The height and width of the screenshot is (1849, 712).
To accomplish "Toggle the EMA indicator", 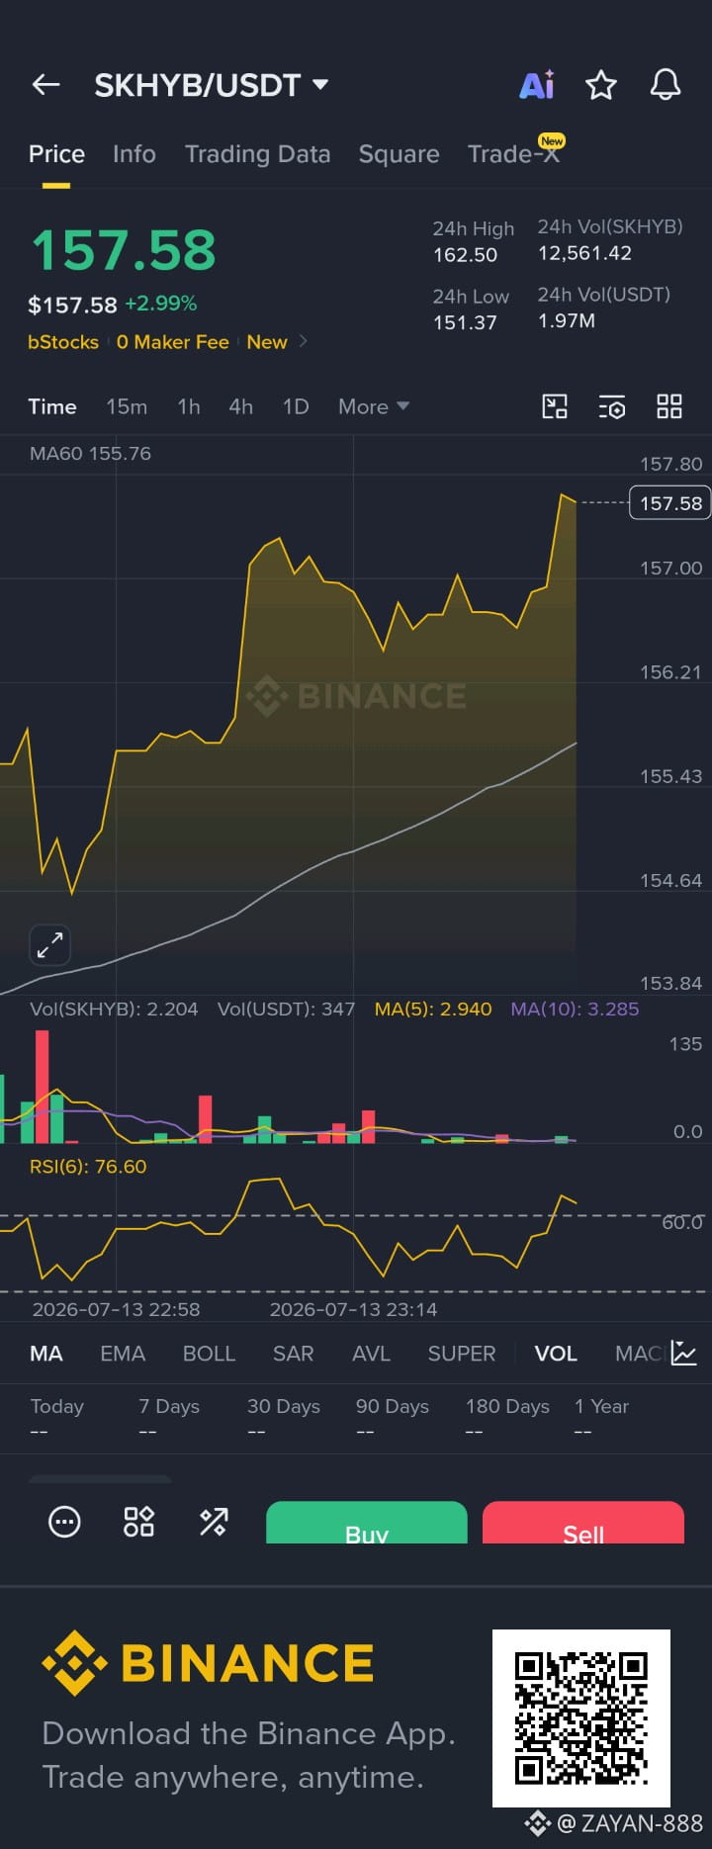I will (123, 1354).
